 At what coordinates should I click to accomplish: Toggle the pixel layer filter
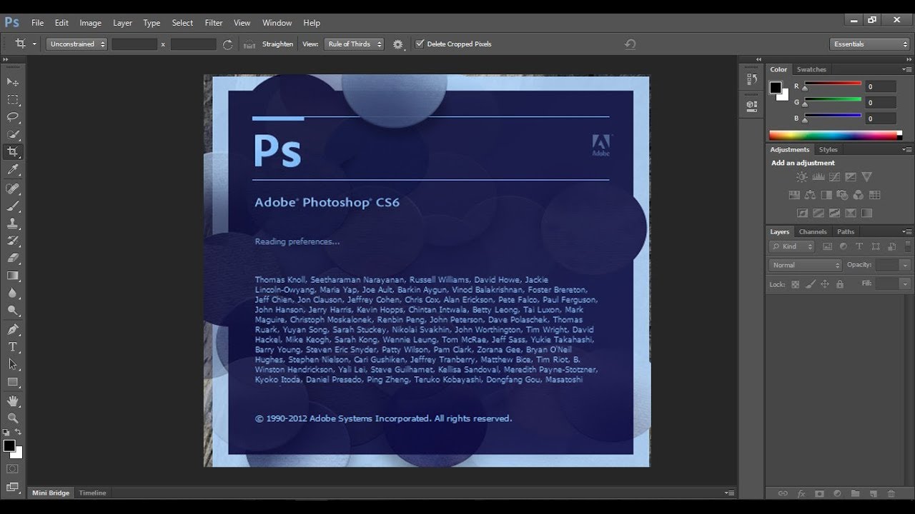827,246
